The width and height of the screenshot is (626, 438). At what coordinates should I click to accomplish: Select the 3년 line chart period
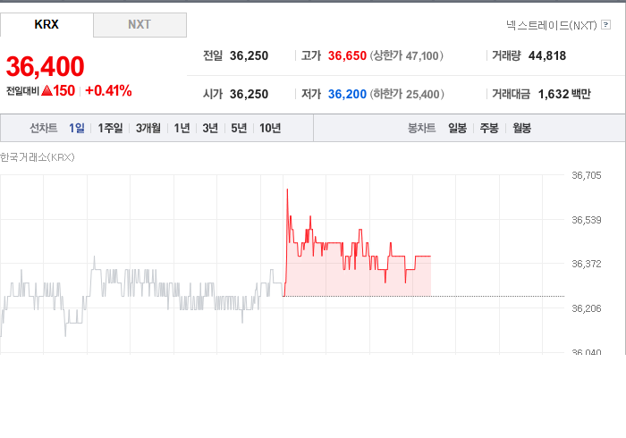coord(210,128)
